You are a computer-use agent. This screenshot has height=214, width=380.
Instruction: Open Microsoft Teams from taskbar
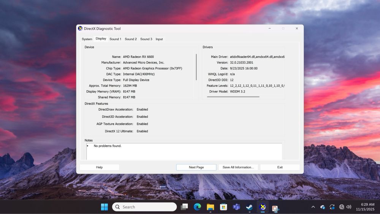point(236,207)
